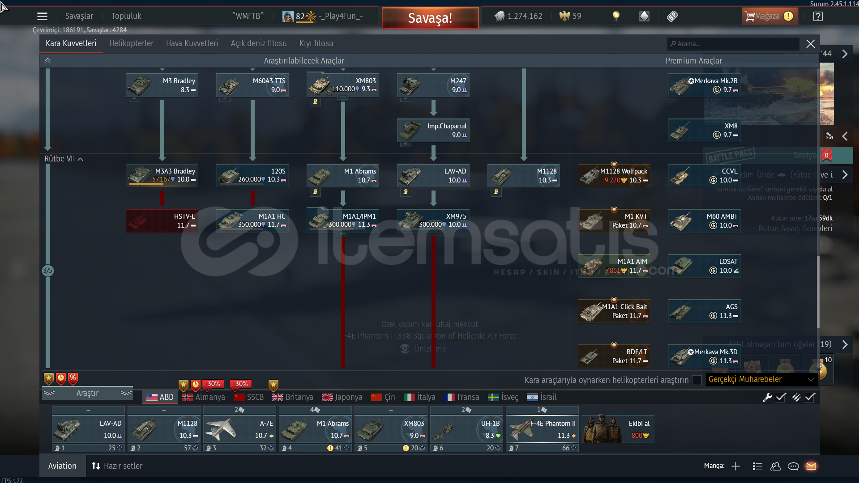Switch to the Hava Kuvvetleri tab
Image resolution: width=859 pixels, height=483 pixels.
click(x=192, y=43)
